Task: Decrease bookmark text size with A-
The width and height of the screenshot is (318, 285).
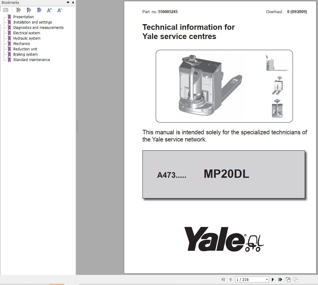Action: pos(60,10)
